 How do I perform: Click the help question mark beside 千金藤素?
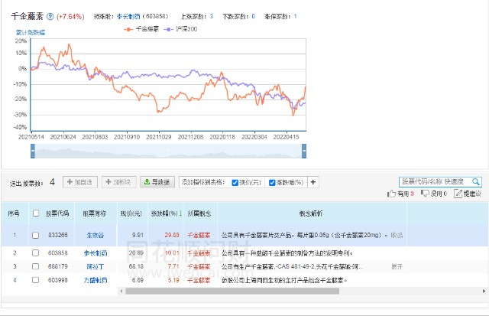point(50,16)
